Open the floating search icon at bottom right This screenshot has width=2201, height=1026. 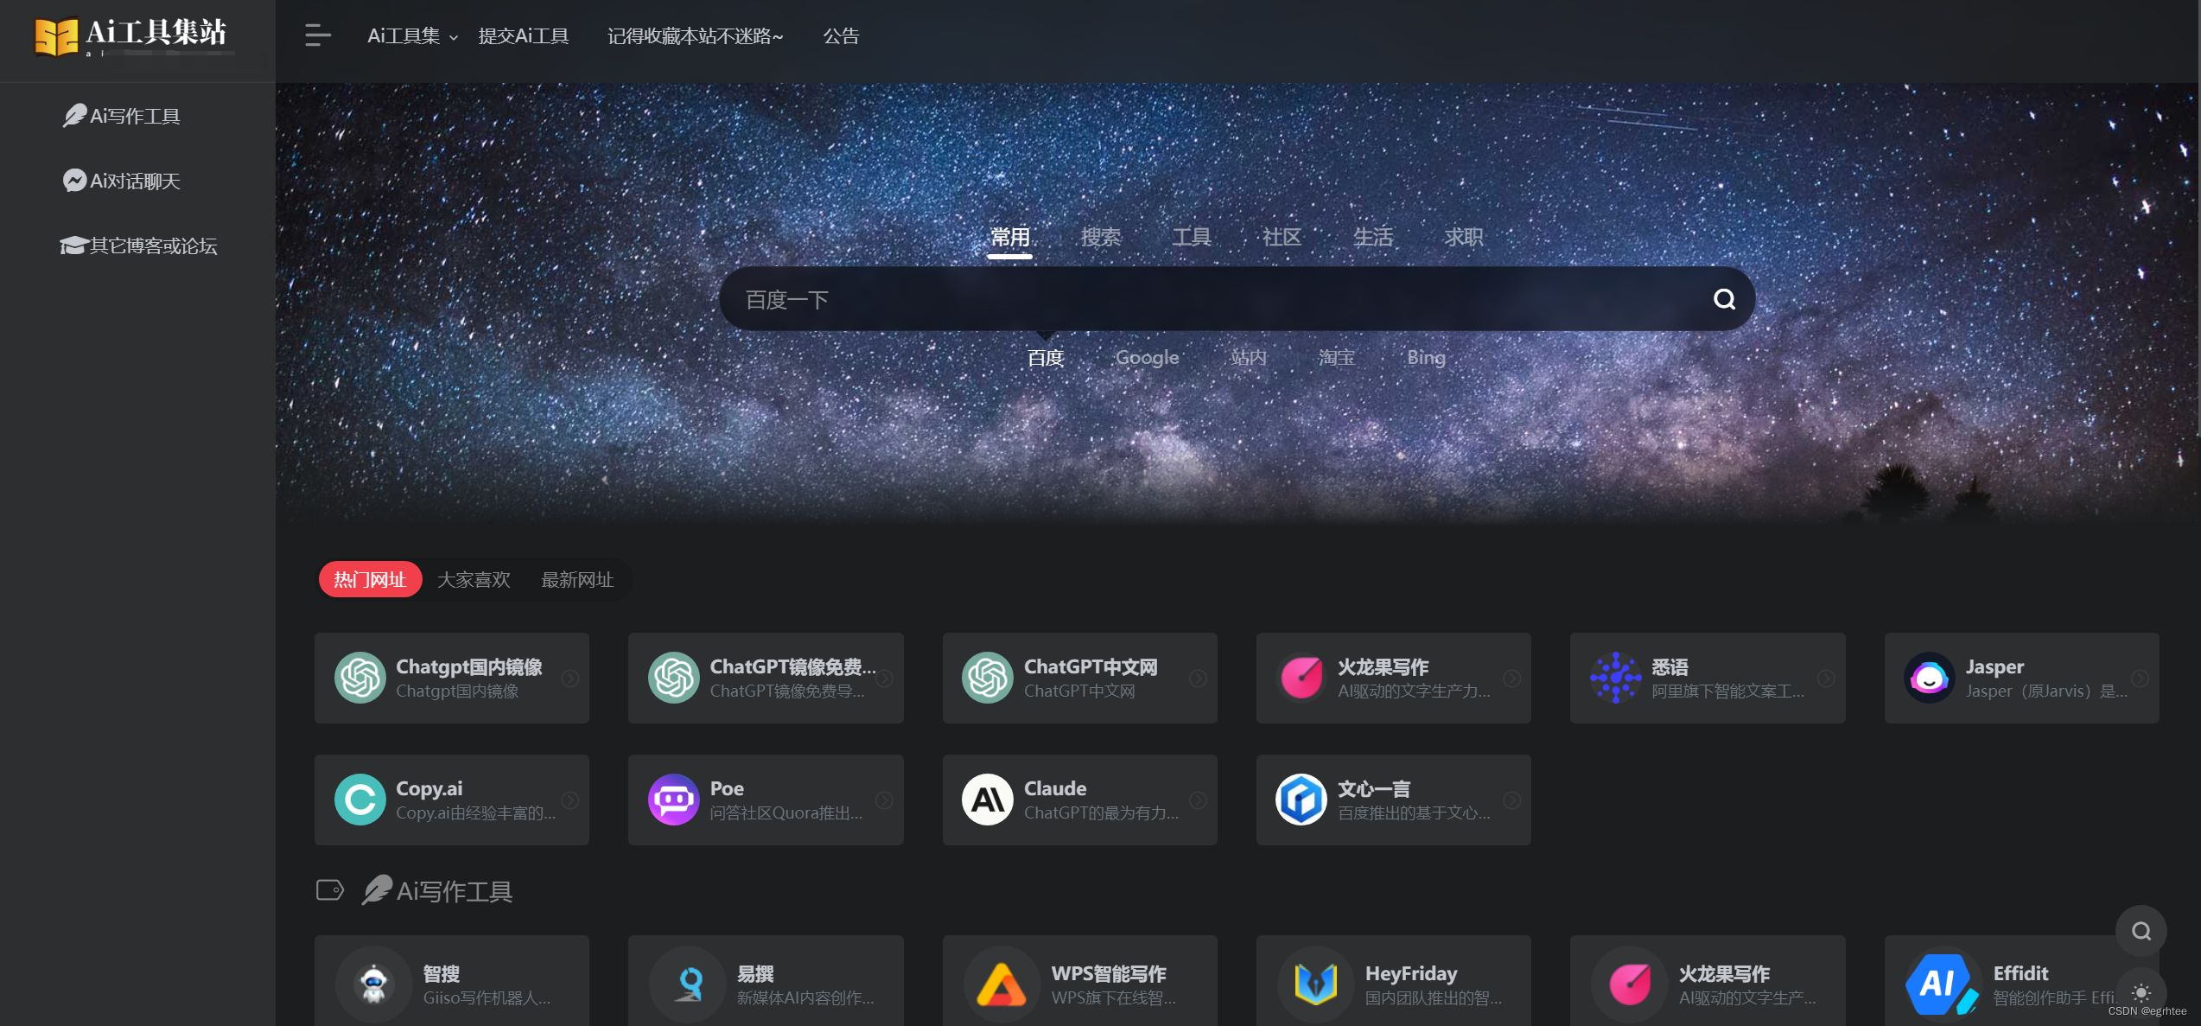(x=2141, y=932)
